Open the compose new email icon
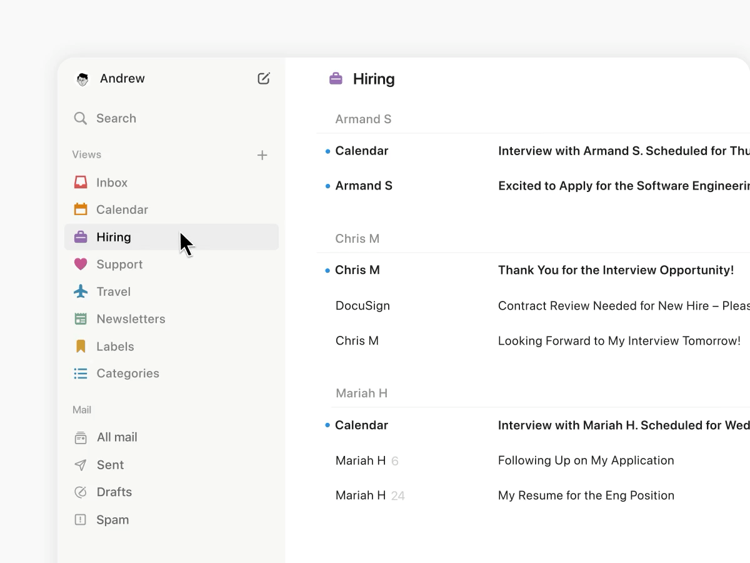Viewport: 750px width, 563px height. tap(263, 78)
